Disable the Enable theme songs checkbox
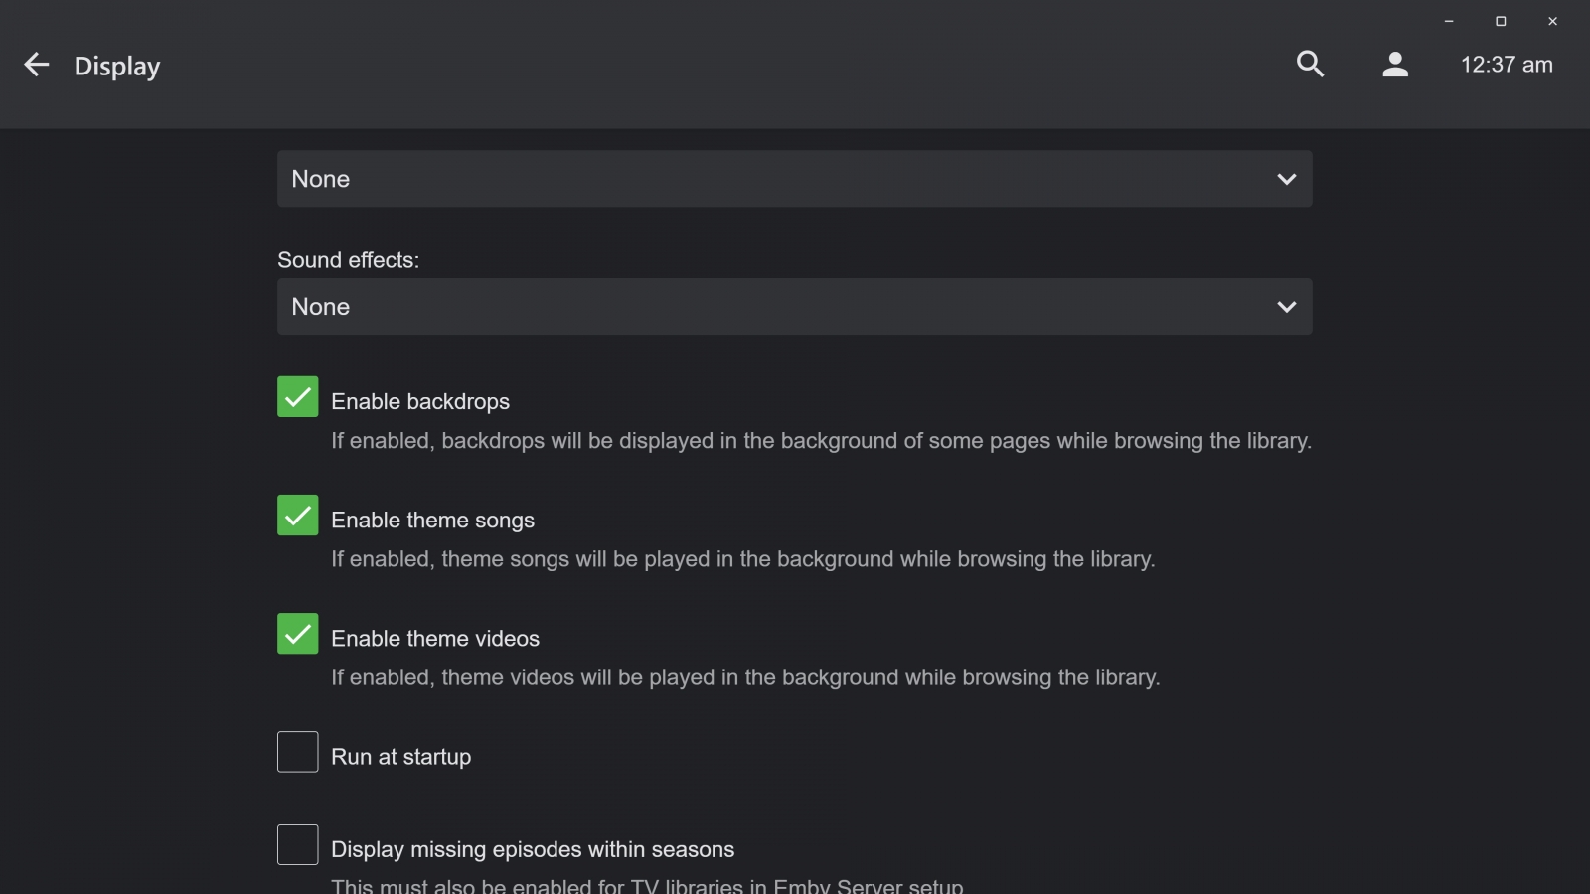Screen dimensions: 1590x894 click(x=298, y=516)
